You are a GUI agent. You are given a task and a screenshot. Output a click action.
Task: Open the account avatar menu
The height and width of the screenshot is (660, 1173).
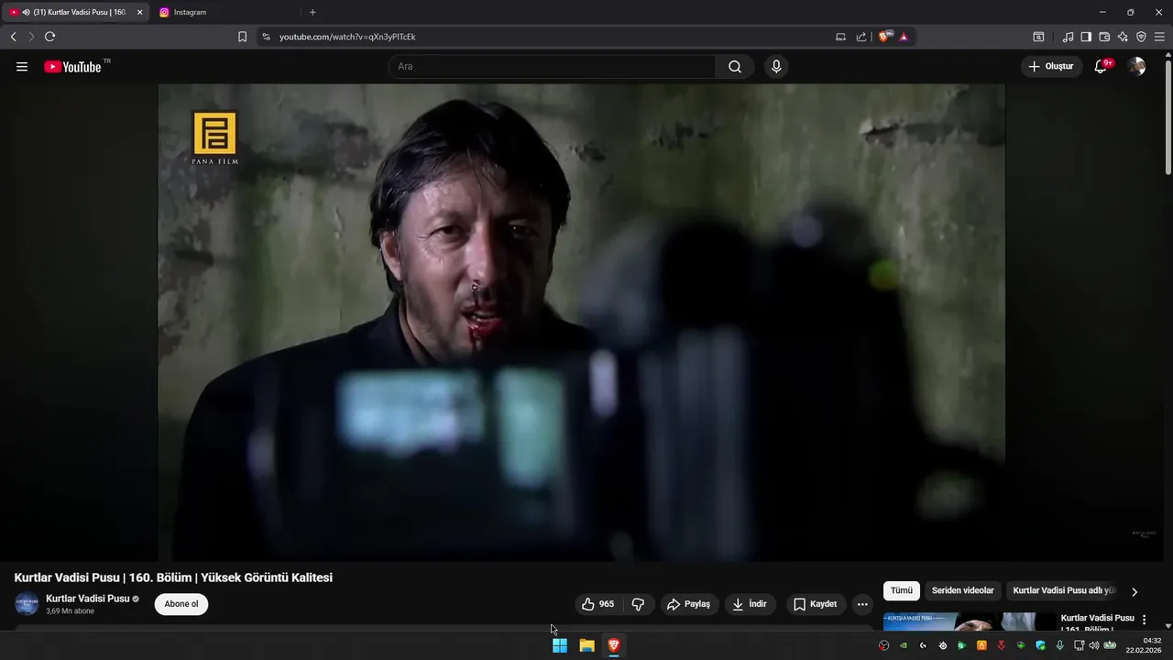coord(1136,66)
